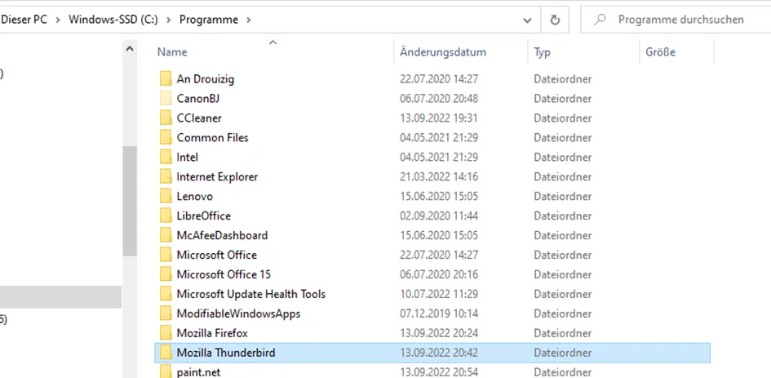Select the Mozilla Firefox folder icon

[166, 333]
